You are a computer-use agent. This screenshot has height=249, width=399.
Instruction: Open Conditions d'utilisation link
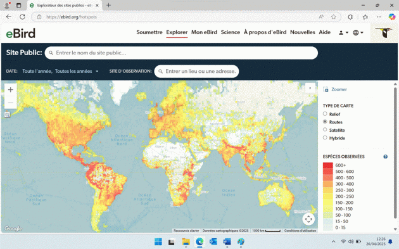coord(300,231)
